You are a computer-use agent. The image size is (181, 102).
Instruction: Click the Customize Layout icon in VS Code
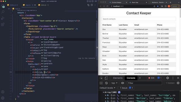[96, 1]
